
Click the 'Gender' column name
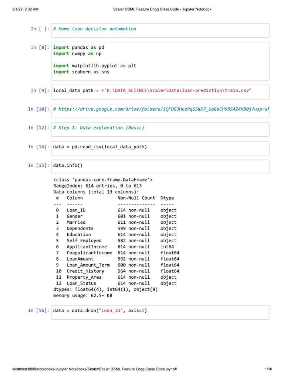(75, 216)
